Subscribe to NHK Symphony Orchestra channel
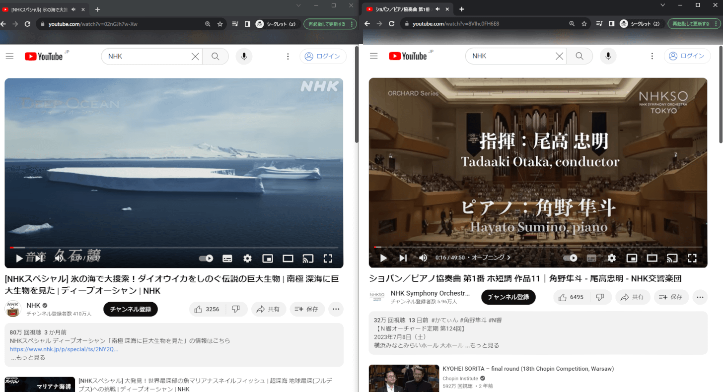 (508, 297)
